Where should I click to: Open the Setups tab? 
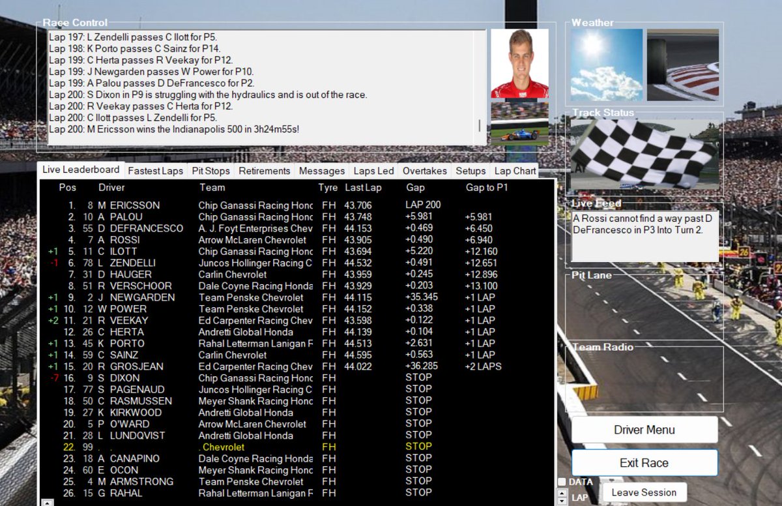[x=471, y=171]
